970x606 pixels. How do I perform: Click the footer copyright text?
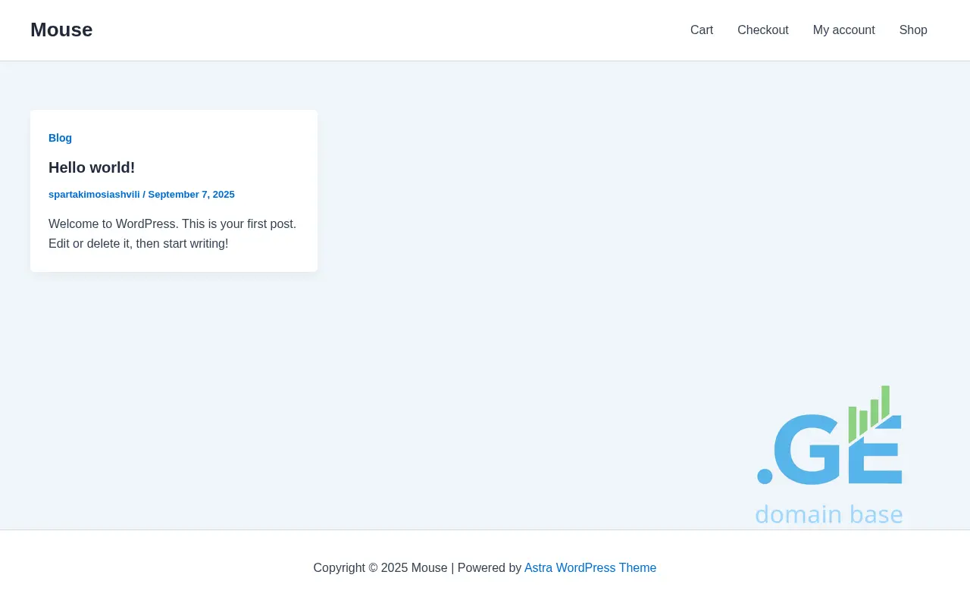click(380, 568)
